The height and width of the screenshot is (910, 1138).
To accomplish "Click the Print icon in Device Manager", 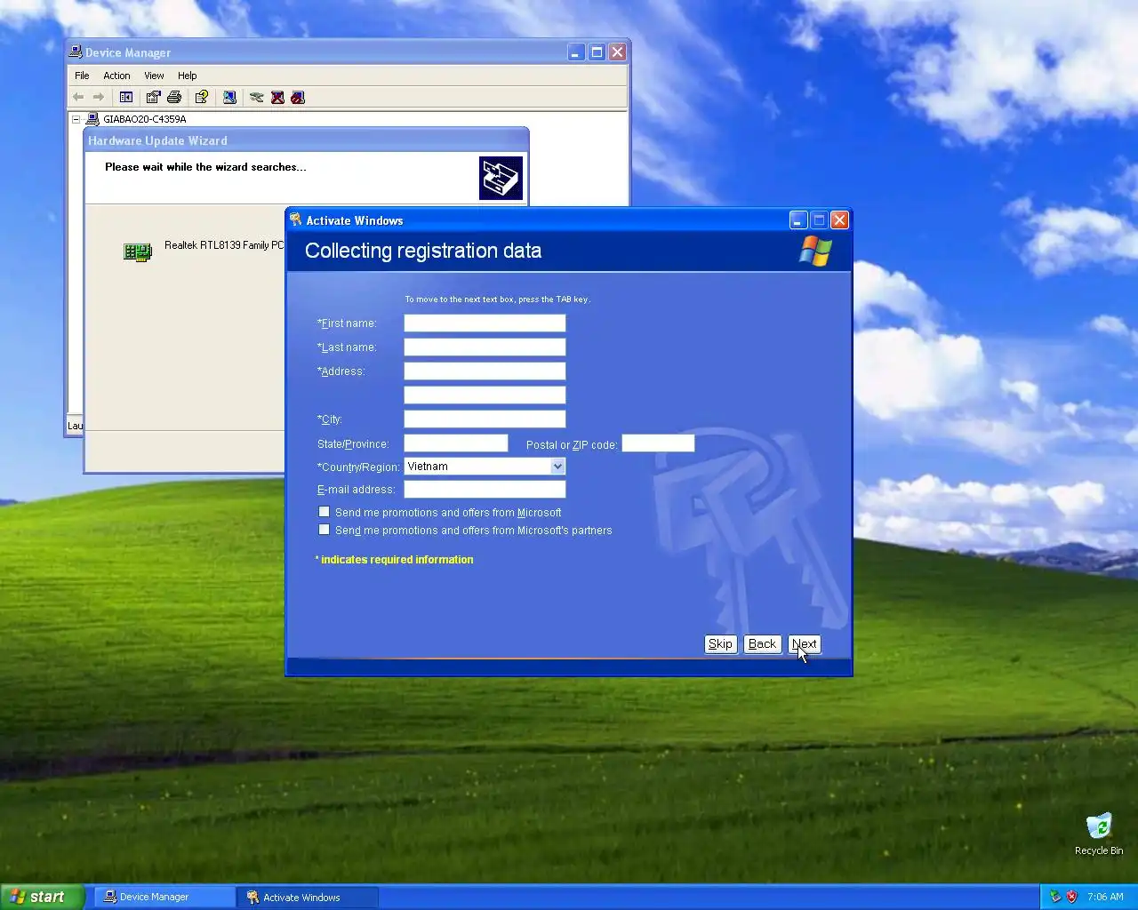I will point(174,97).
